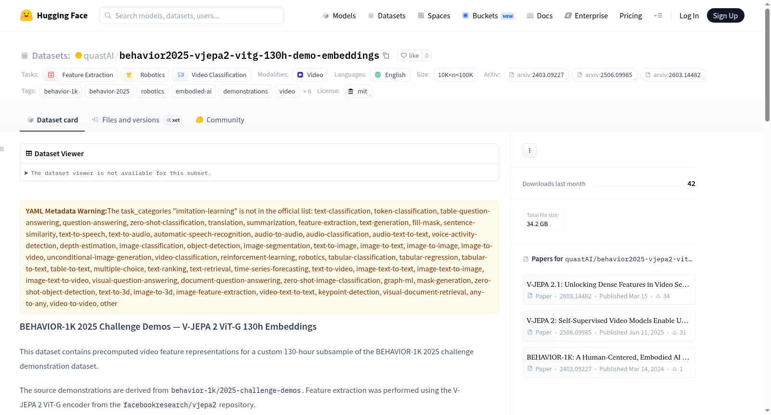Open the Datasets page

386,15
